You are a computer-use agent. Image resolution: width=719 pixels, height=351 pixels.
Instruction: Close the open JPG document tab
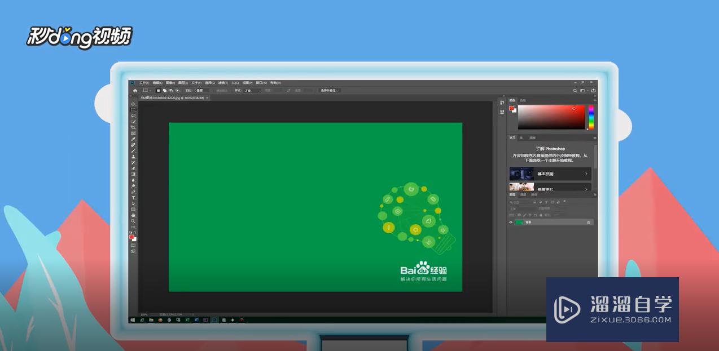207,97
